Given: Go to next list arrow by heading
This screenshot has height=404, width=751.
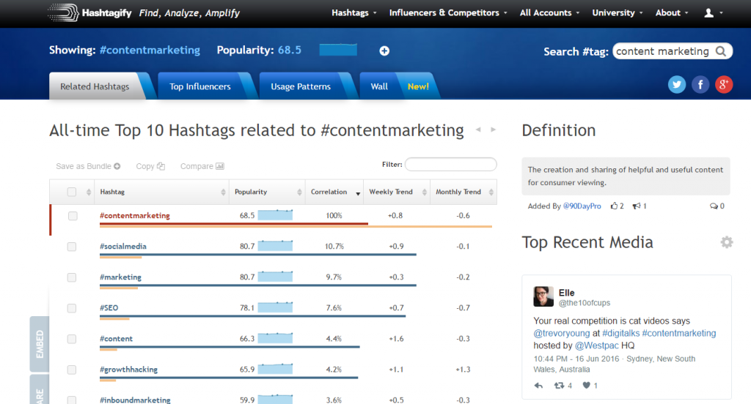Looking at the screenshot, I should tap(493, 130).
